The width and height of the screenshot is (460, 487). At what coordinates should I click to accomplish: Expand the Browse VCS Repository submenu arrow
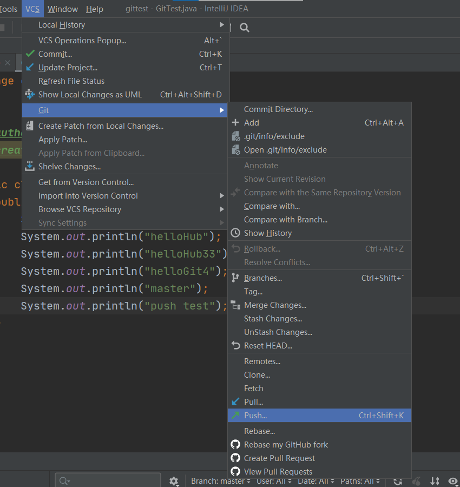[222, 209]
